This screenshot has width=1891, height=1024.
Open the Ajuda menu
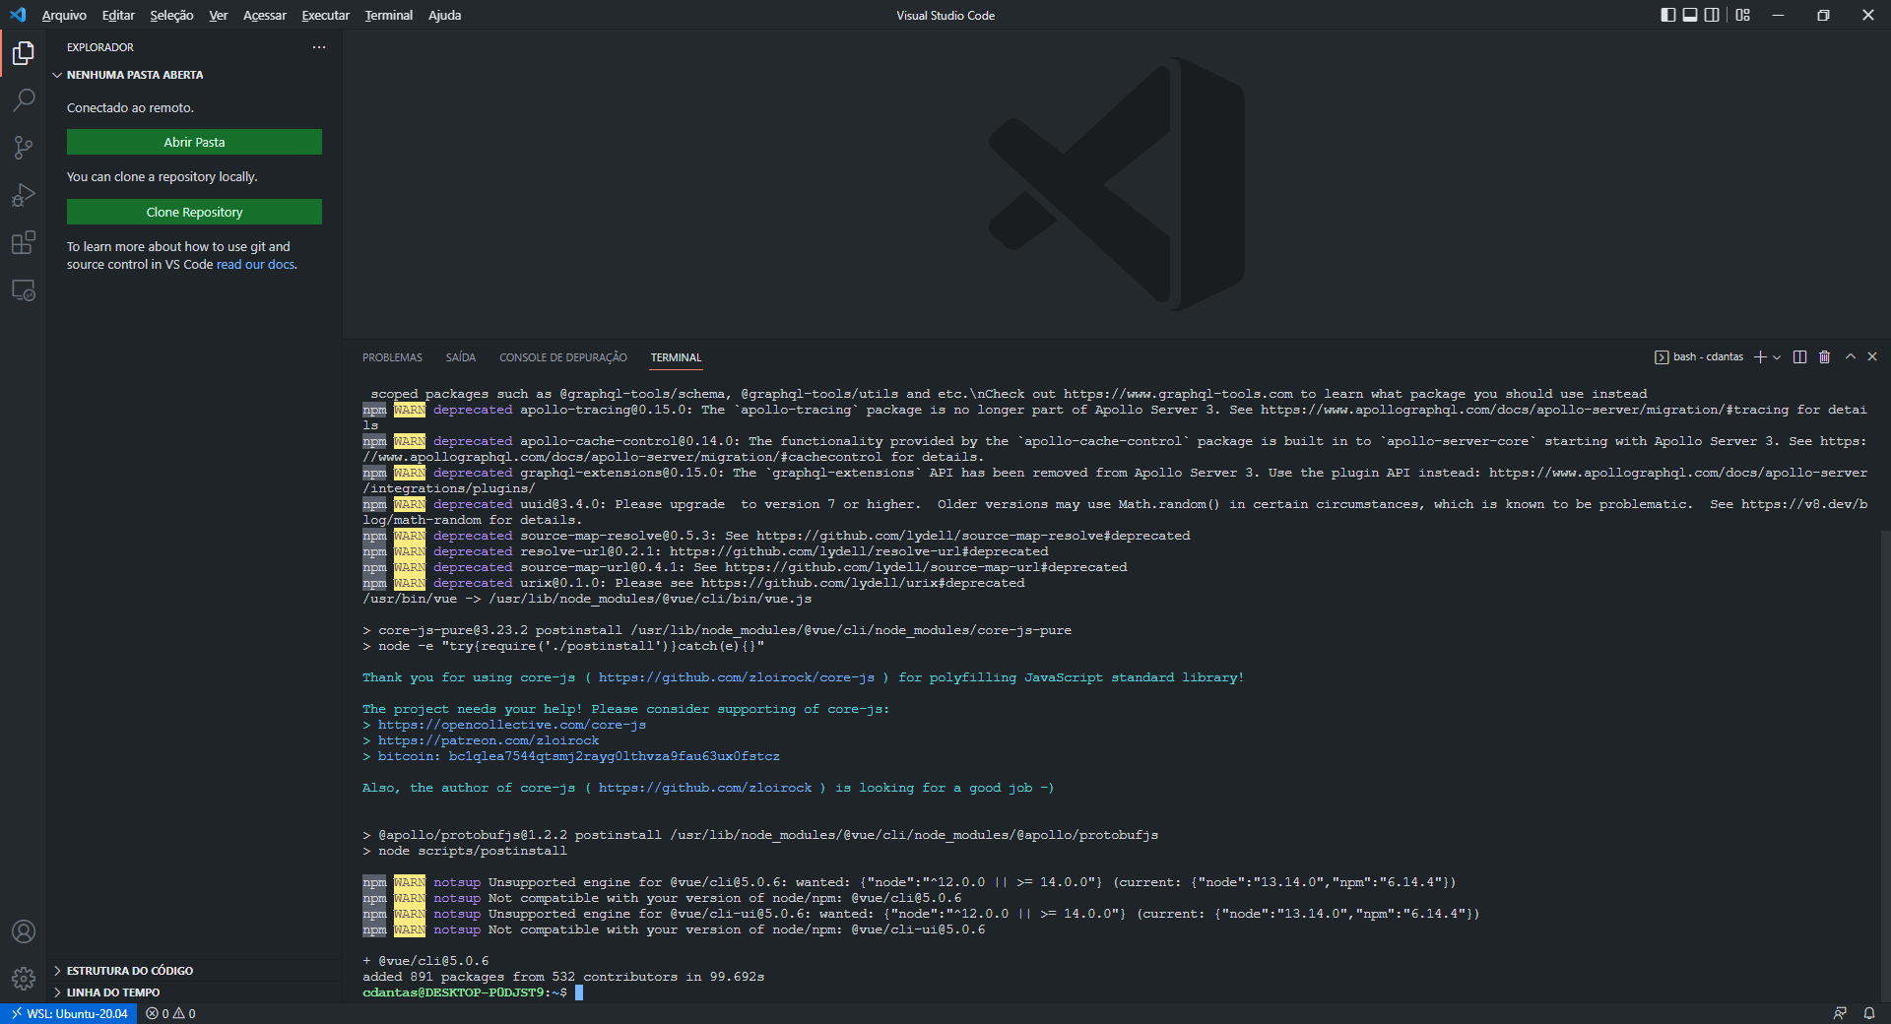(444, 15)
